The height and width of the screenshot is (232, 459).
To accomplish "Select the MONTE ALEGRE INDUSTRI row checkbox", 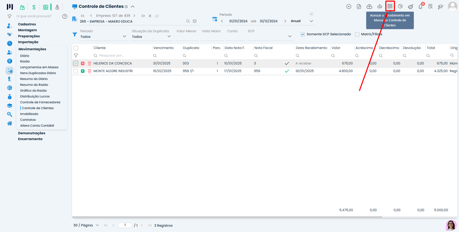I will click(x=76, y=71).
